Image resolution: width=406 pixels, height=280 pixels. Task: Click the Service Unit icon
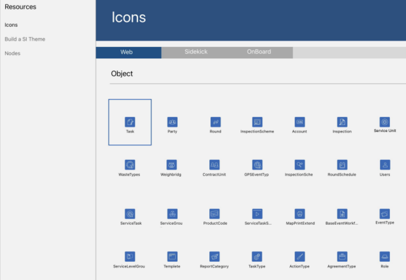click(385, 122)
